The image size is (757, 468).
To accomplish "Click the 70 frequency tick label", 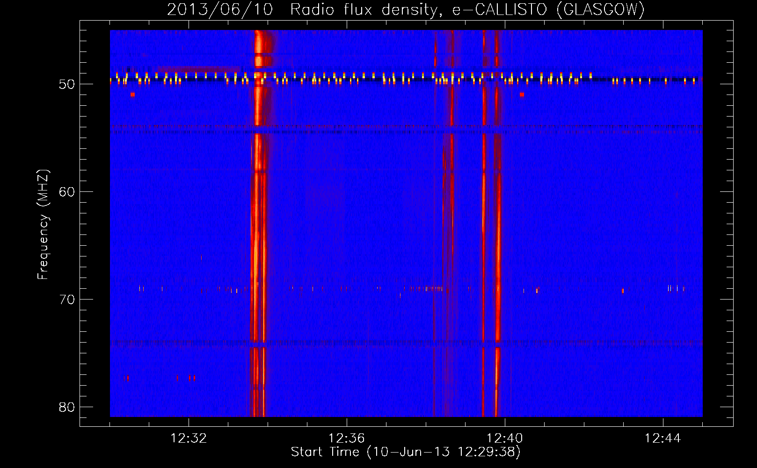I will (67, 300).
